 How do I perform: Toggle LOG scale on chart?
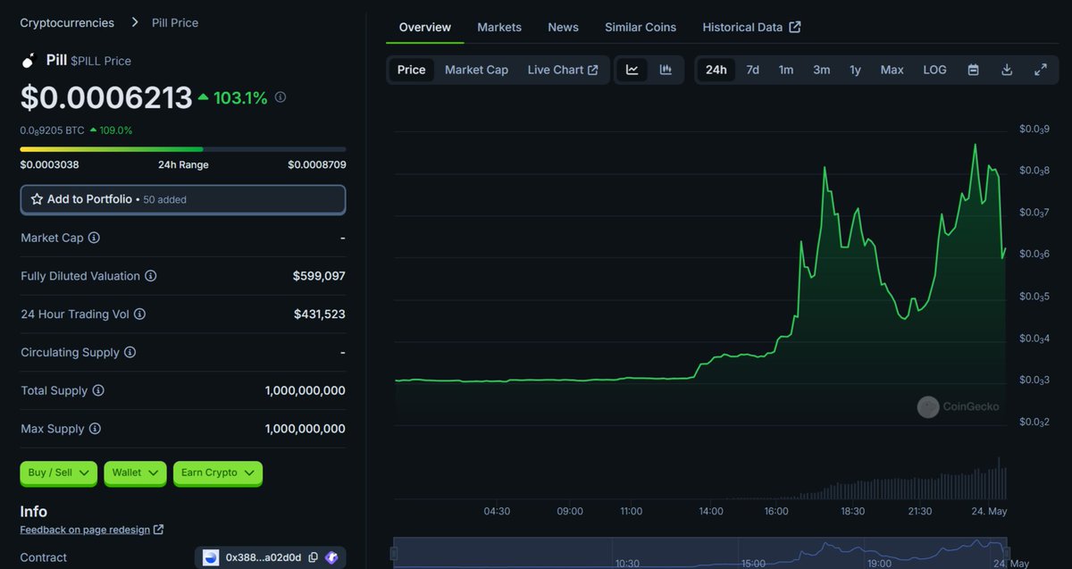click(935, 70)
